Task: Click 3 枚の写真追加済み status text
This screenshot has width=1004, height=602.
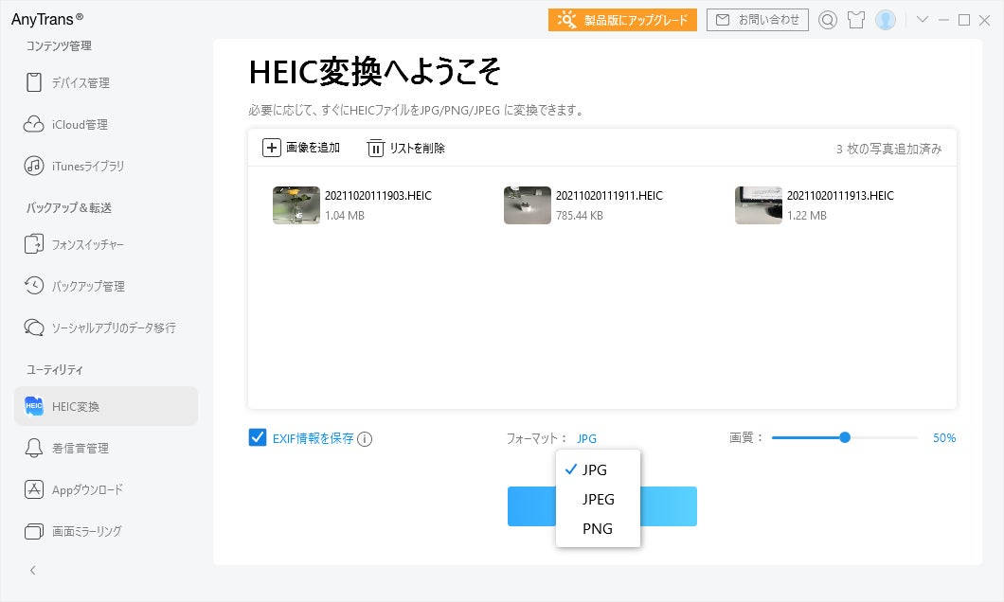Action: (888, 149)
